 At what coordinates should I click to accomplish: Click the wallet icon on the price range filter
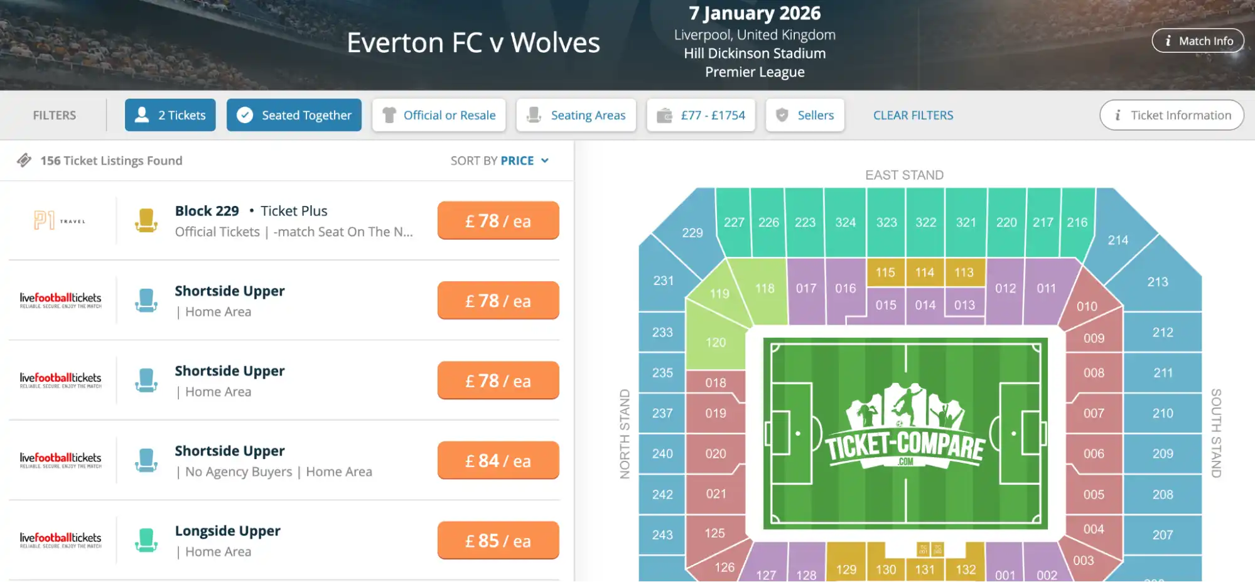(665, 115)
